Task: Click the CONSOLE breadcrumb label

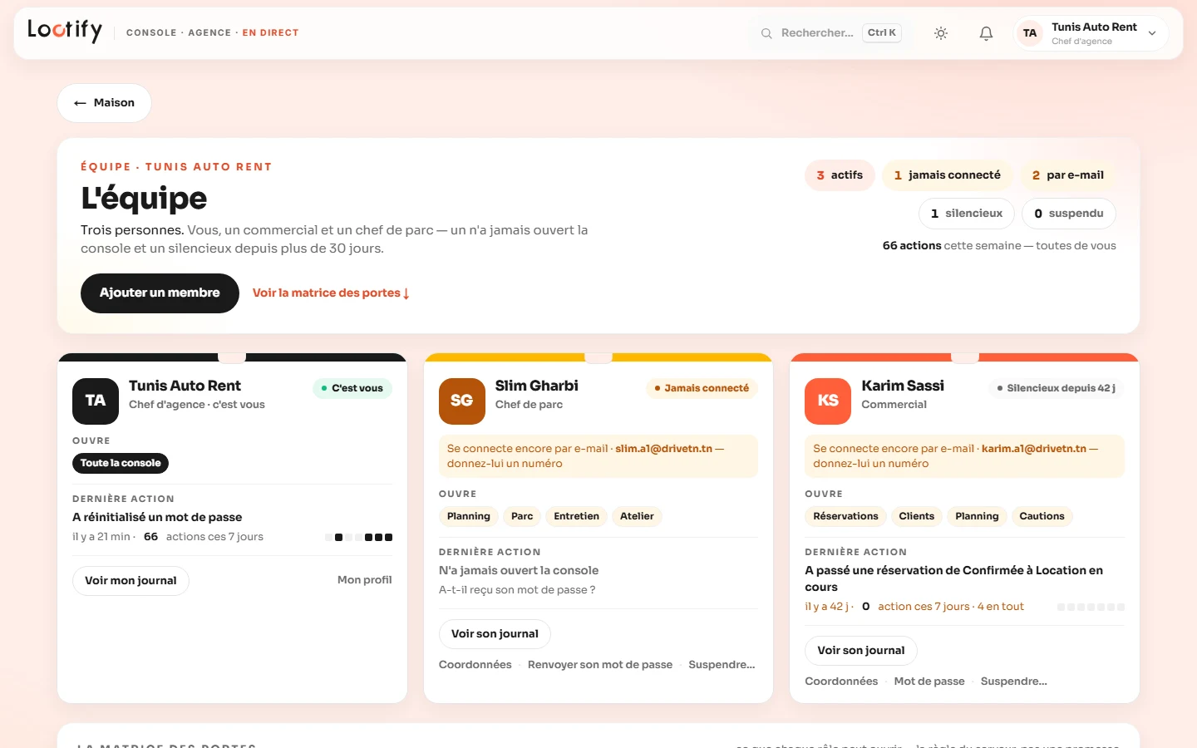Action: pyautogui.click(x=151, y=33)
